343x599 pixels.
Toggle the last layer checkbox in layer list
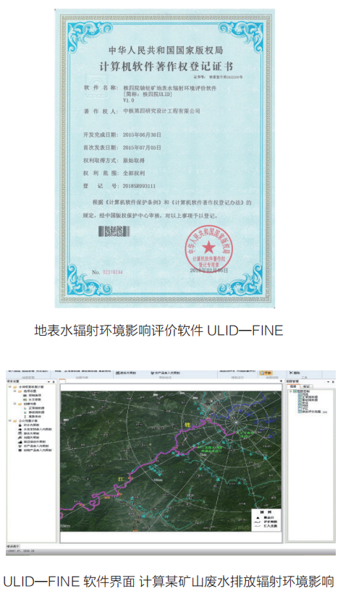300,412
